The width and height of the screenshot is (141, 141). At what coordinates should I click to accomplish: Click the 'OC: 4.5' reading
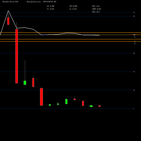coord(96,6)
